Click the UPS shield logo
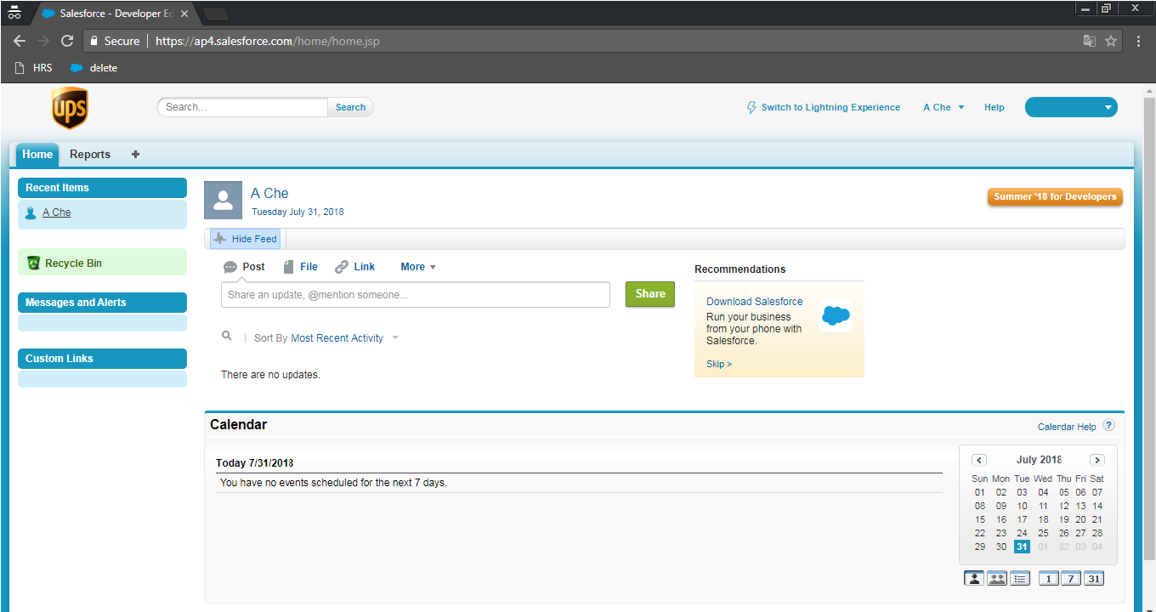The width and height of the screenshot is (1156, 612). pos(70,109)
